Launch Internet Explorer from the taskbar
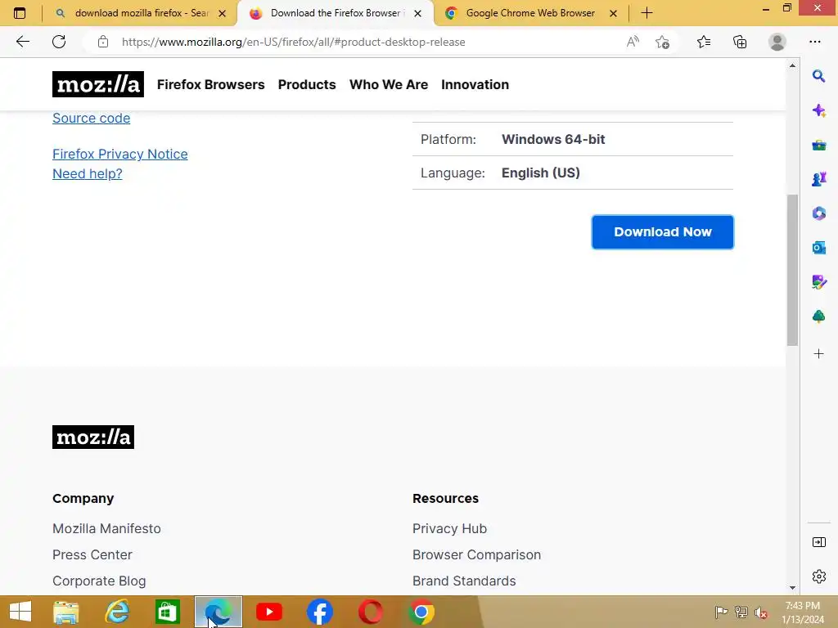Viewport: 838px width, 628px height. (117, 612)
